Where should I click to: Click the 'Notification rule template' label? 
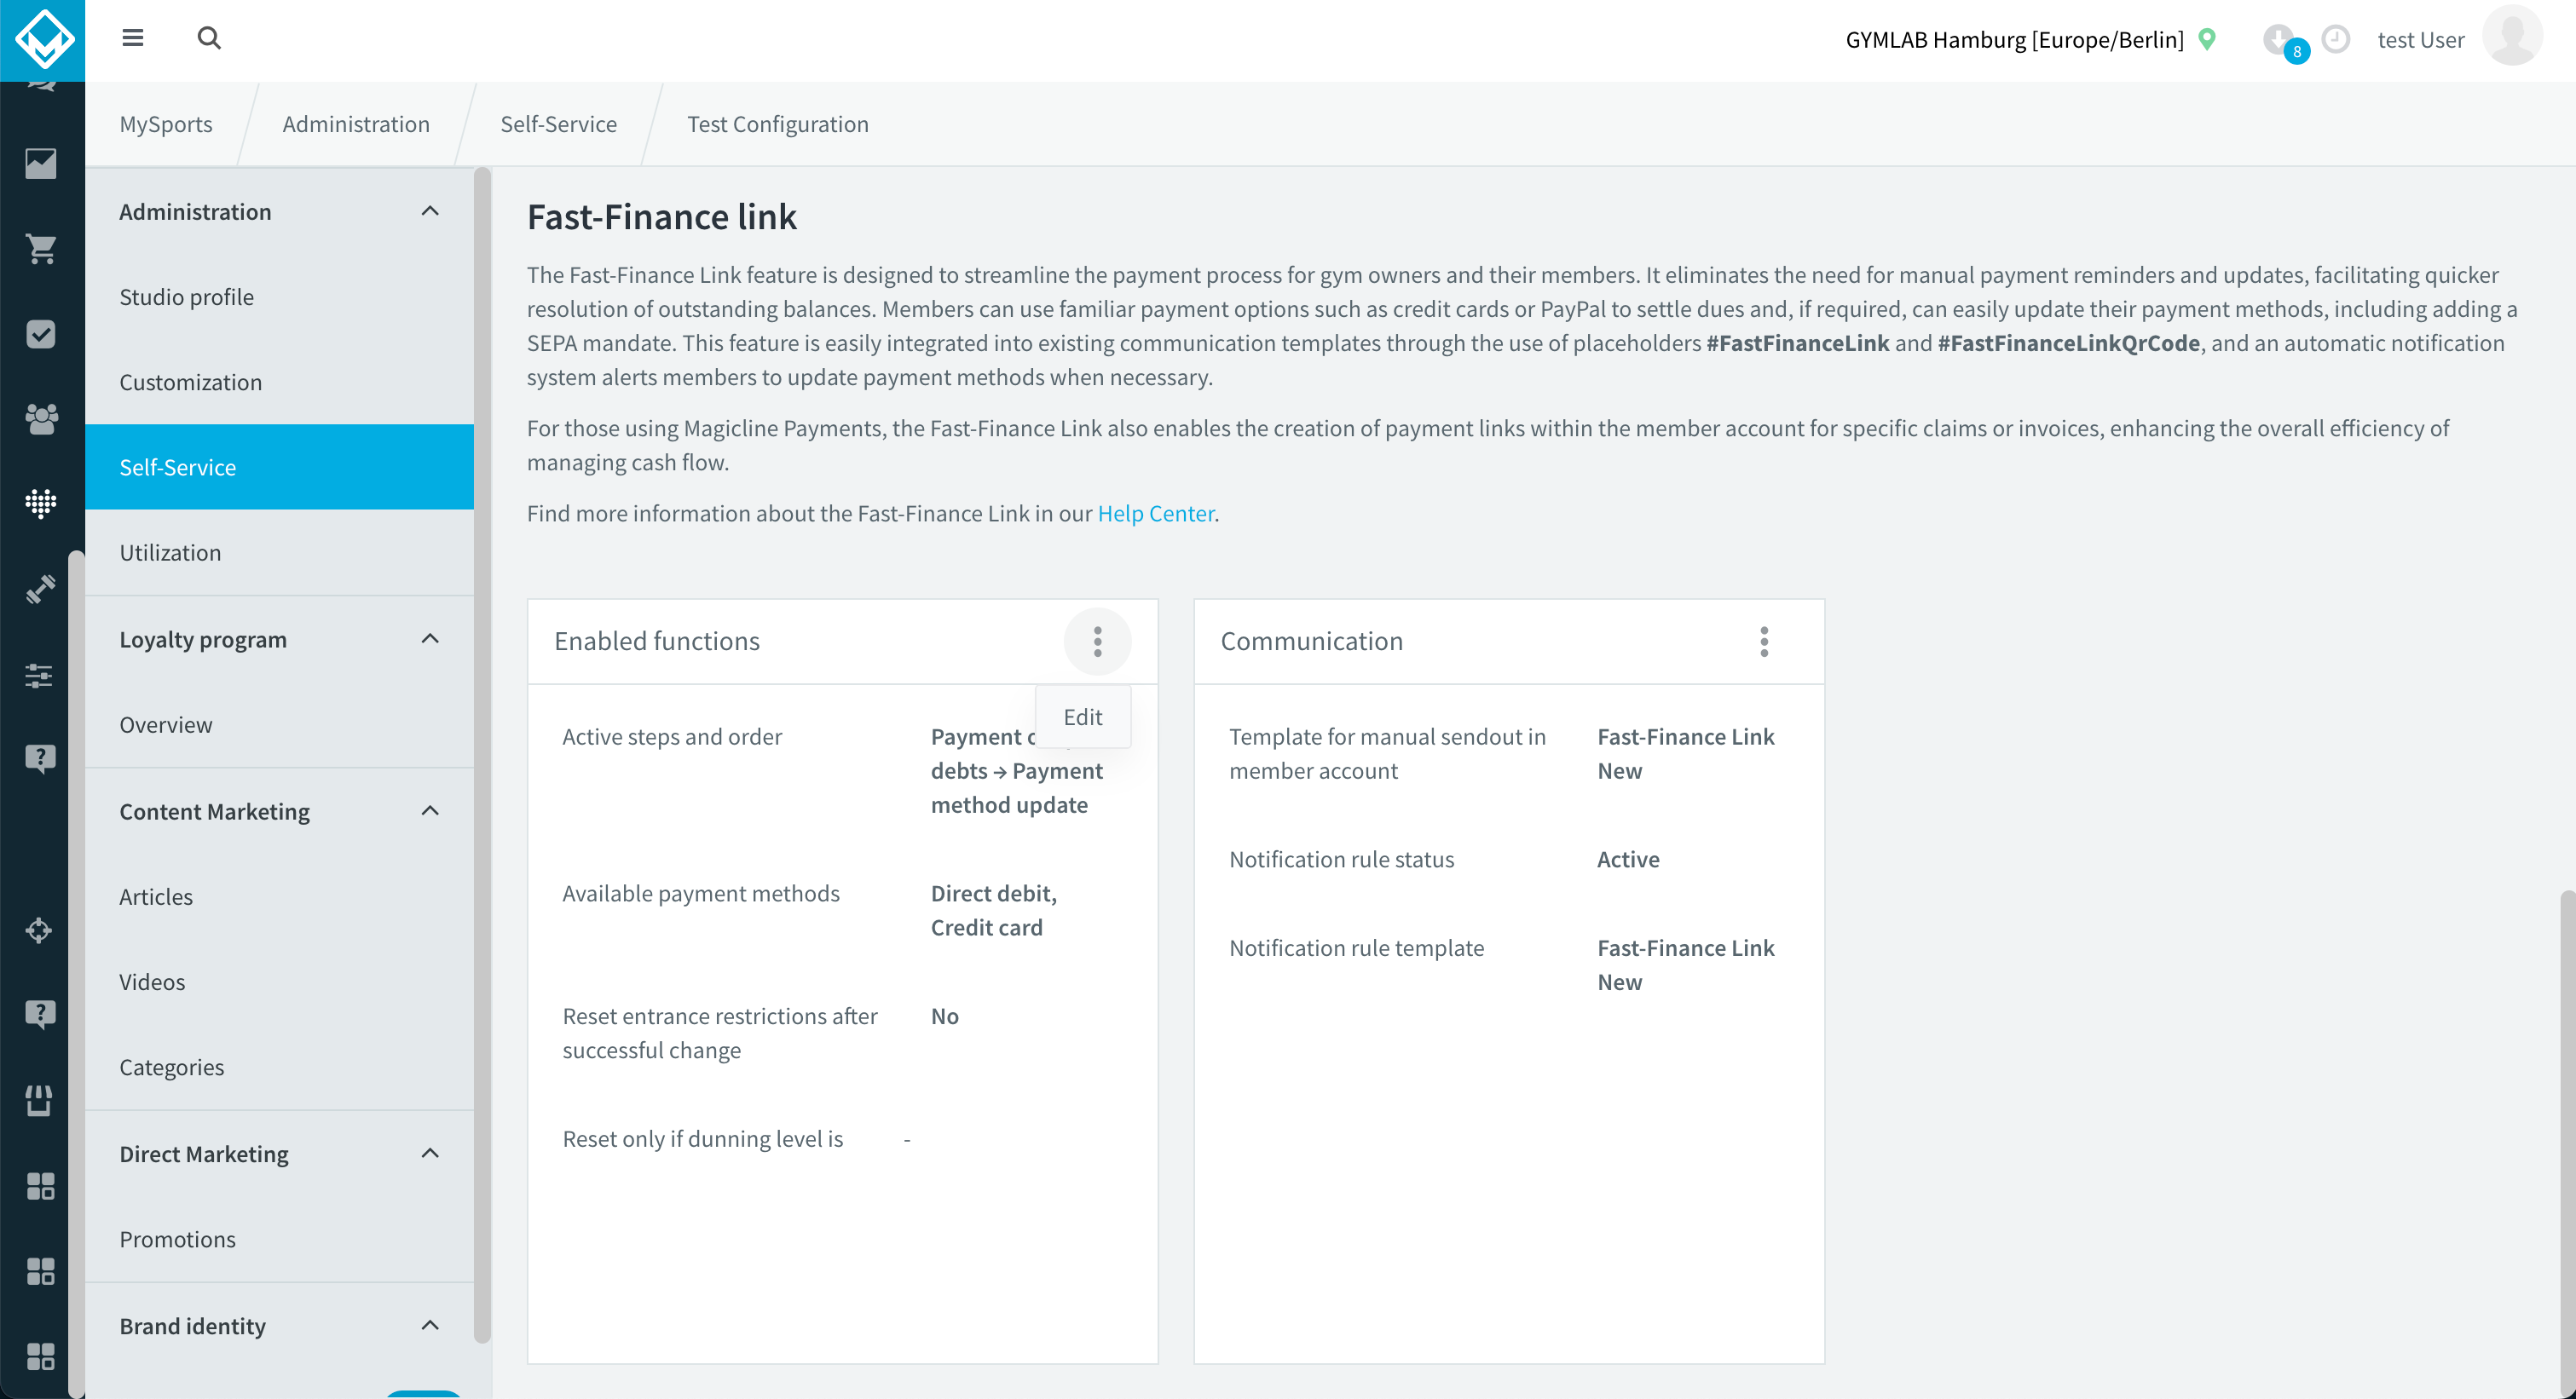click(x=1356, y=947)
